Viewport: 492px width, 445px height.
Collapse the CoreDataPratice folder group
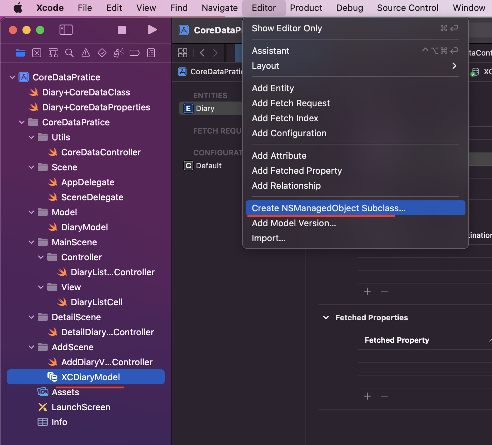coord(22,122)
